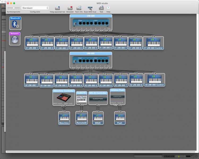
Task: Open the Configuratie dropdown showing Standaard
Action: 35,8
